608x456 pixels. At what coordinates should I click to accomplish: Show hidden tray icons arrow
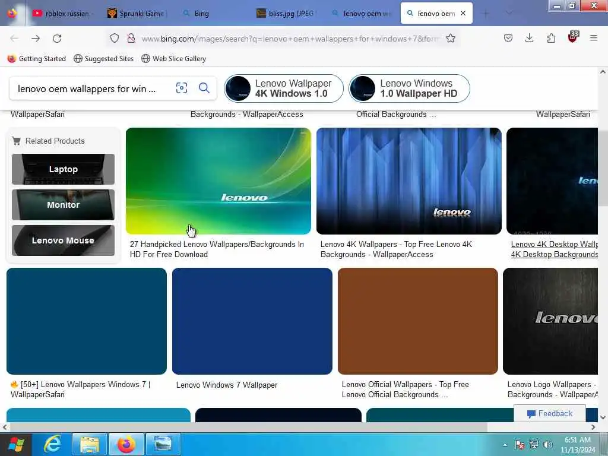click(x=505, y=445)
